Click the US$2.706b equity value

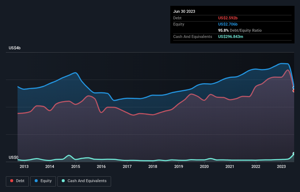(x=228, y=24)
